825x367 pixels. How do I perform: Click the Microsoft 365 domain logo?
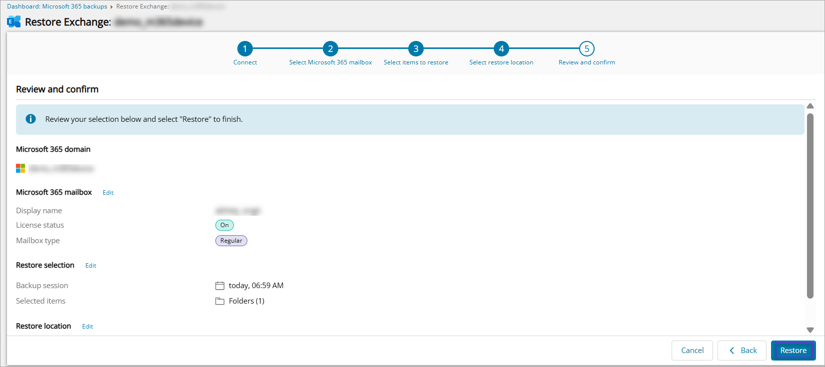20,168
